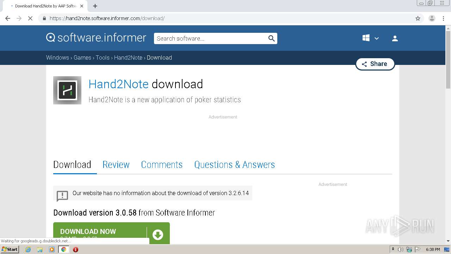This screenshot has height=254, width=451.
Task: Open a new browser tab
Action: (x=95, y=6)
